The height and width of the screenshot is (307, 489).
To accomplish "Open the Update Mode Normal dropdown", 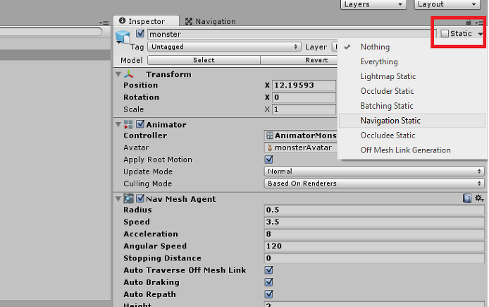I will click(x=374, y=171).
